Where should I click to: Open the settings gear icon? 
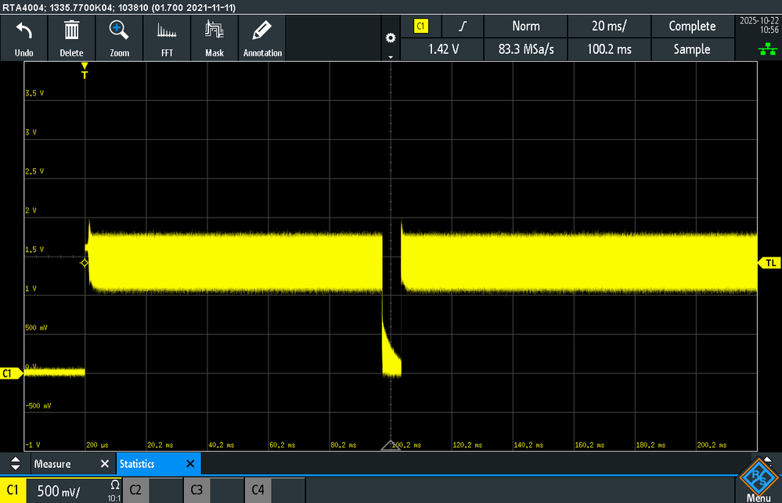point(390,37)
